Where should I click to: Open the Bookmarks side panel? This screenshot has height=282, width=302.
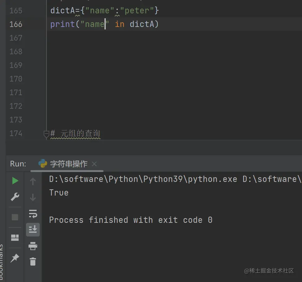click(2, 263)
